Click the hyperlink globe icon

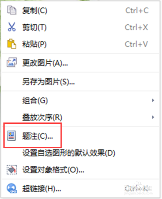point(12,188)
